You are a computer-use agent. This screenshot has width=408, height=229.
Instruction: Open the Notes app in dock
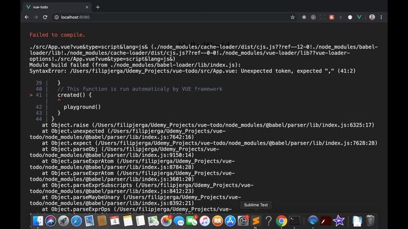pyautogui.click(x=127, y=221)
